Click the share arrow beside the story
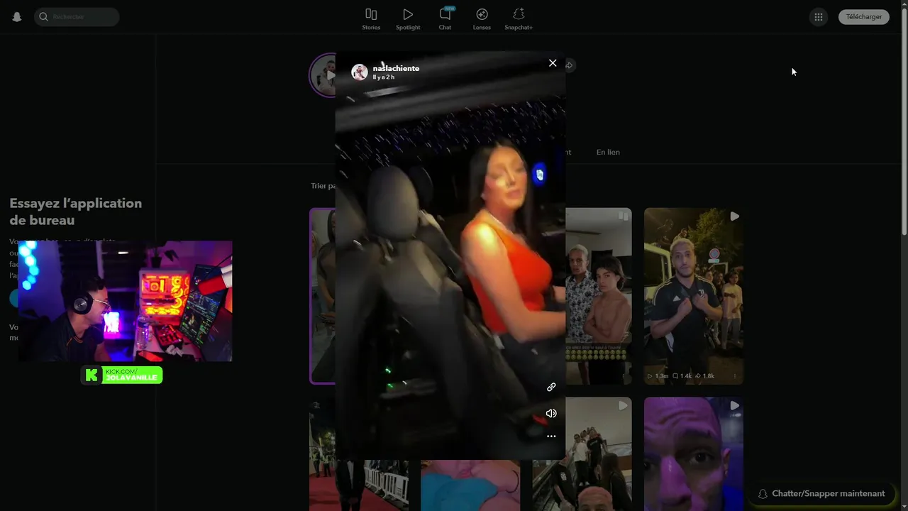Image resolution: width=908 pixels, height=511 pixels. 570,65
